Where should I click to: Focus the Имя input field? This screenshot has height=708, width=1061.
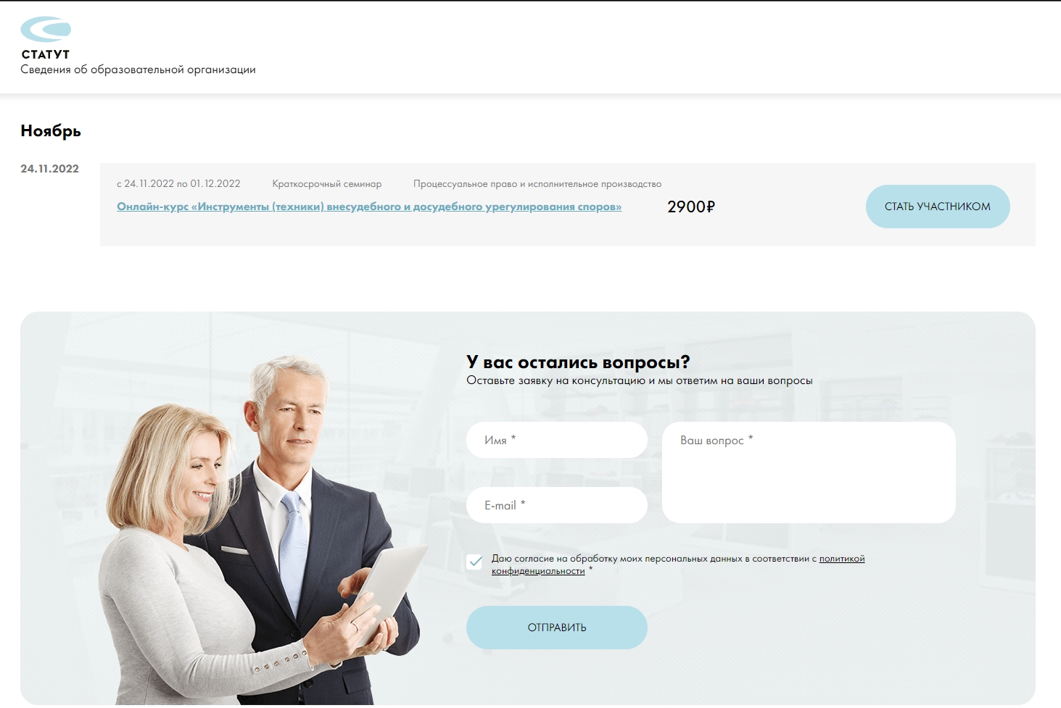click(x=557, y=440)
